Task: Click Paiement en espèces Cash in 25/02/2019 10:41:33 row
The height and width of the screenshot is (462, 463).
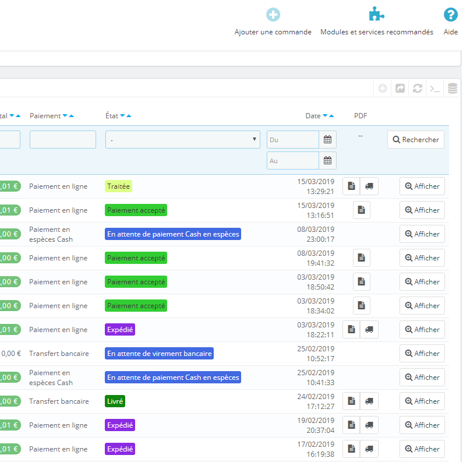Action: (51, 378)
